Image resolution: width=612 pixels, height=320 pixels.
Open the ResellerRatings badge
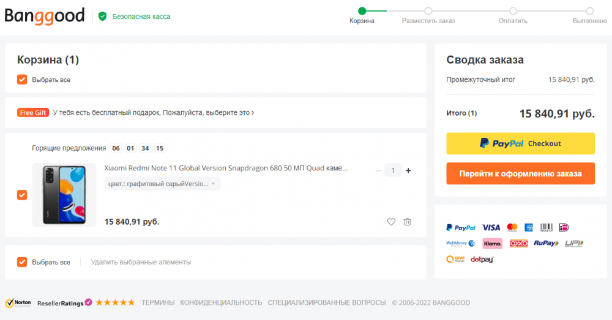pyautogui.click(x=64, y=303)
